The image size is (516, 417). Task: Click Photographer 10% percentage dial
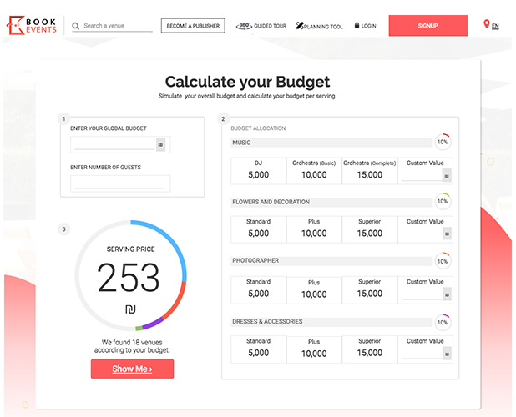[x=443, y=261]
